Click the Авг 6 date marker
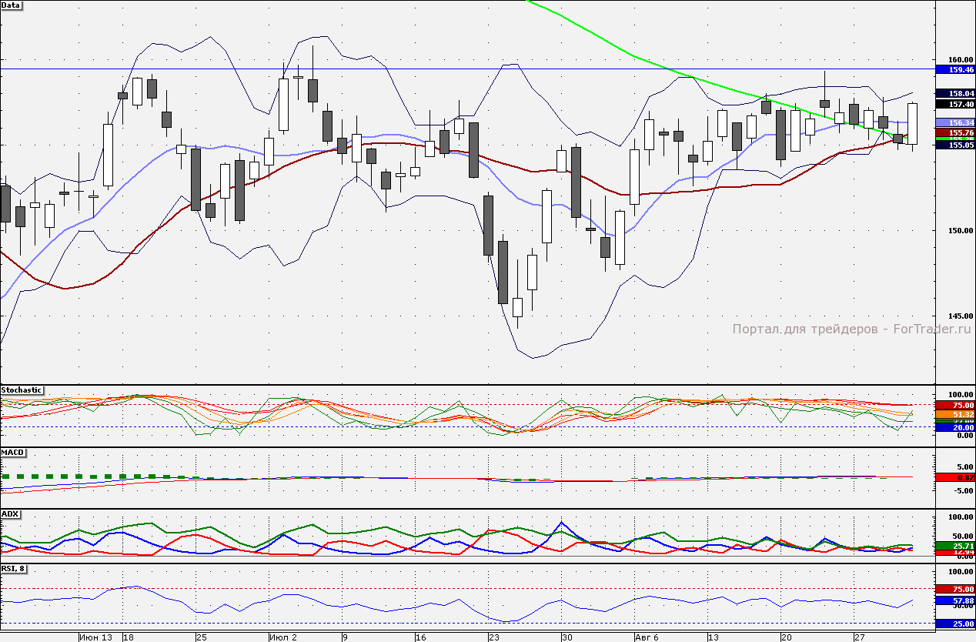976x642 pixels. pyautogui.click(x=647, y=637)
